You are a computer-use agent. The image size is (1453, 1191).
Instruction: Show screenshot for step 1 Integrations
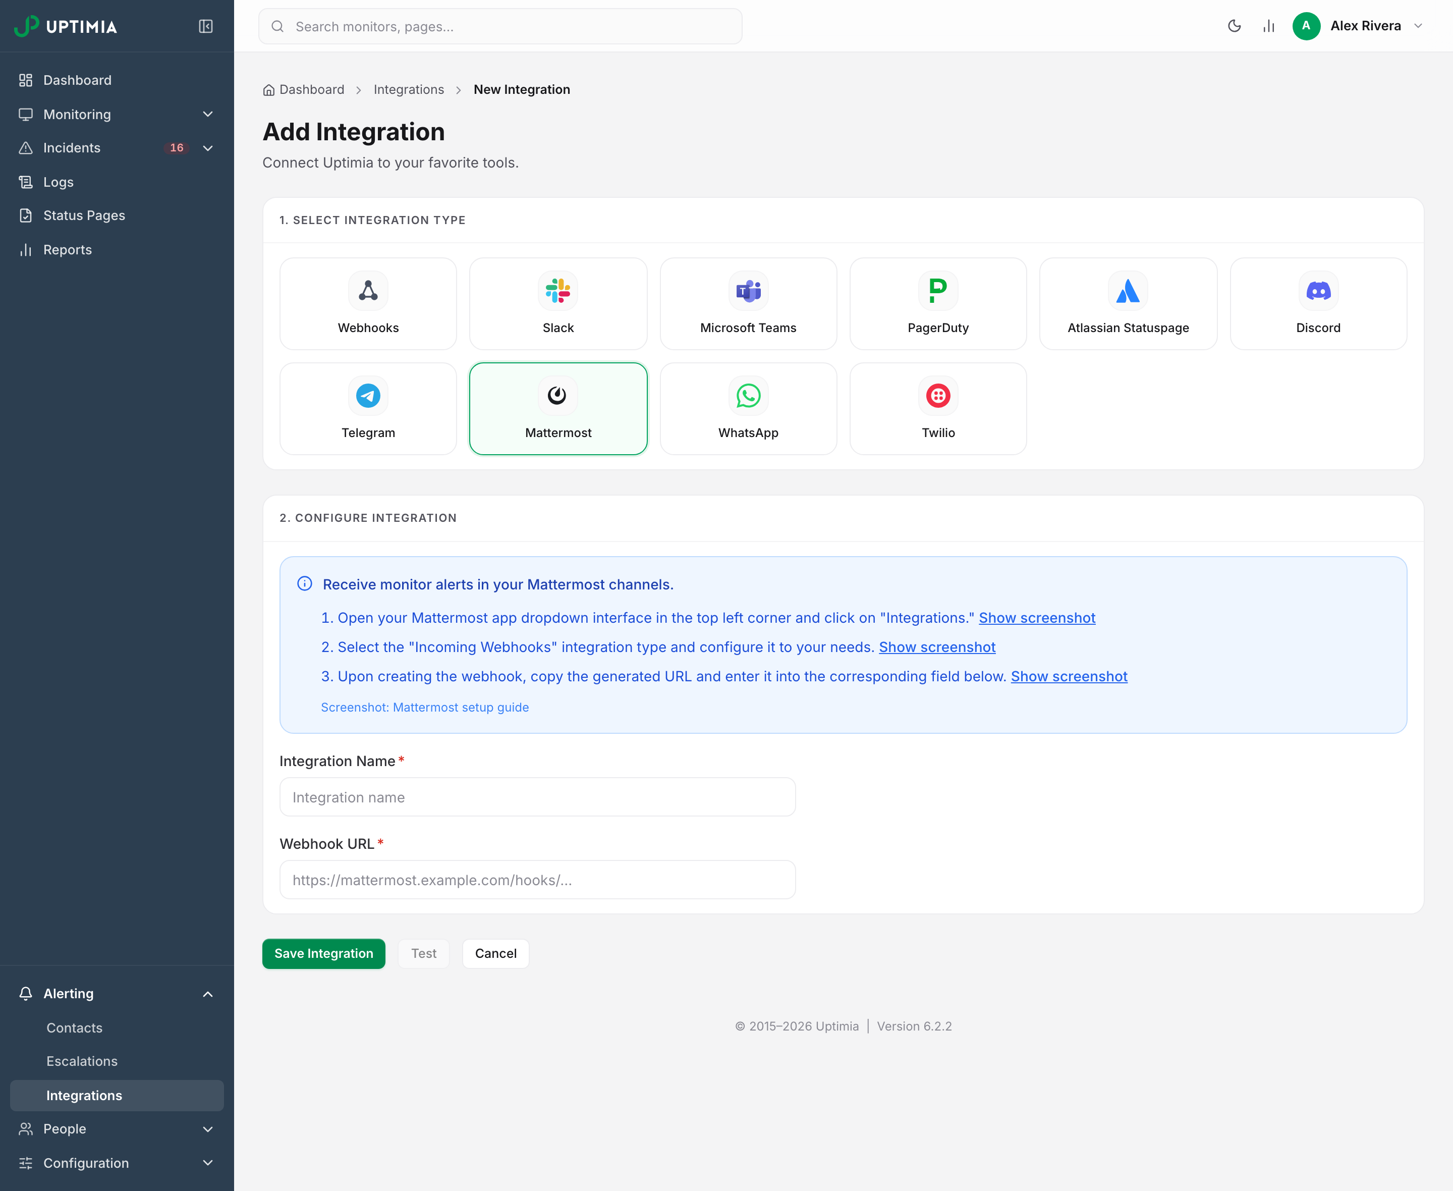point(1037,618)
